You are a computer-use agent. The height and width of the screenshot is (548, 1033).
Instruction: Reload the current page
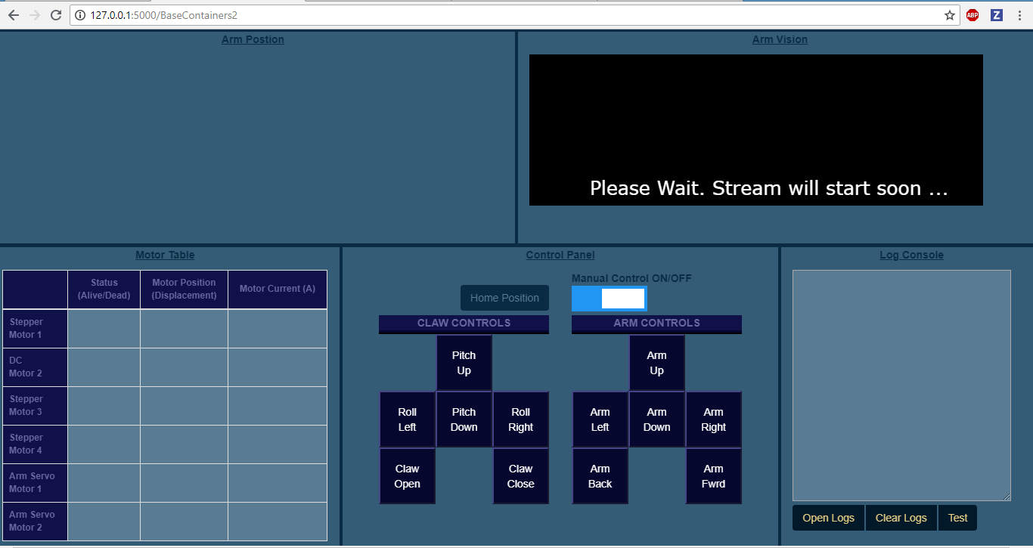57,14
